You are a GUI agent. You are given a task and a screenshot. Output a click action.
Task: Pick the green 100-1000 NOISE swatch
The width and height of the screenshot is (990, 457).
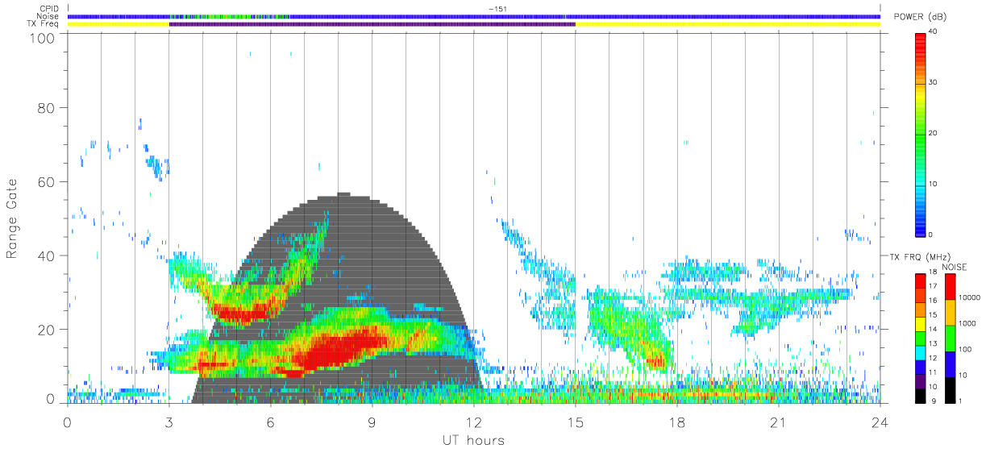click(951, 338)
